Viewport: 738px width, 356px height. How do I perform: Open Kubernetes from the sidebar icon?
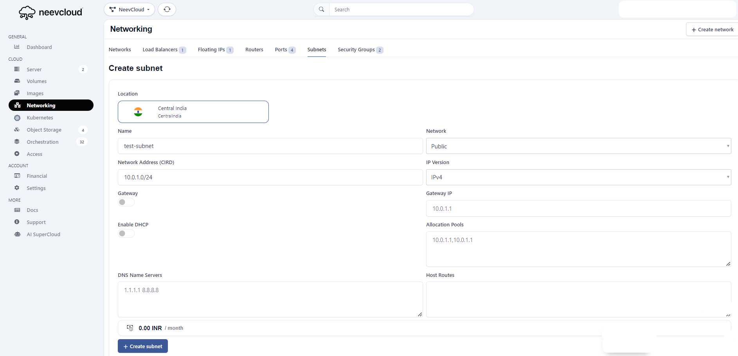pyautogui.click(x=17, y=118)
